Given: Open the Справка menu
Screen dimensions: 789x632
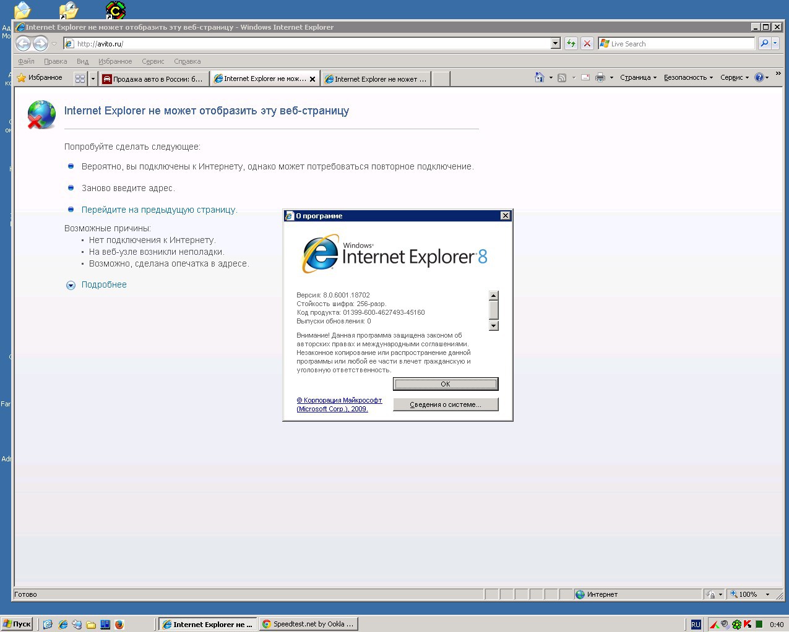Looking at the screenshot, I should (188, 61).
